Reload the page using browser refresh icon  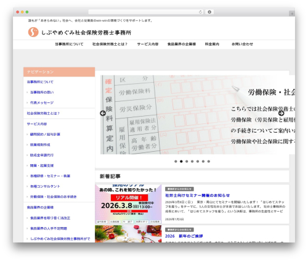point(200,12)
